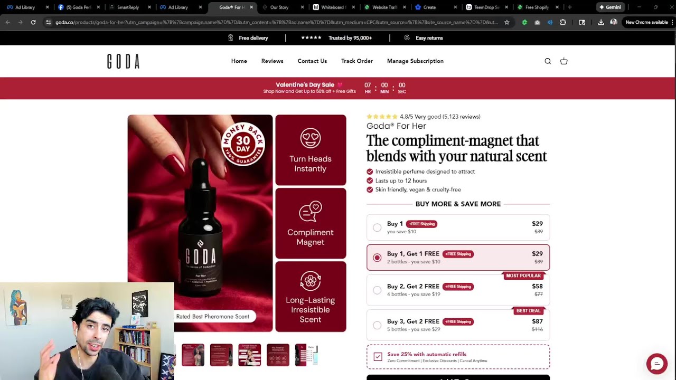Click the New Chrome available button
This screenshot has width=676, height=380.
click(646, 22)
